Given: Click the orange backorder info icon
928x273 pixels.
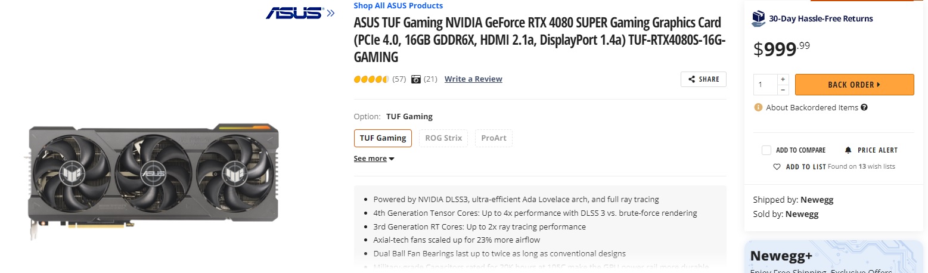Looking at the screenshot, I should 758,108.
